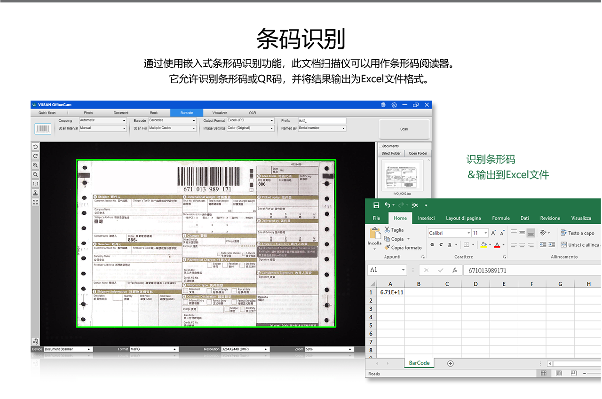
Task: Click the 1:1 actual size icon
Action: point(35,183)
